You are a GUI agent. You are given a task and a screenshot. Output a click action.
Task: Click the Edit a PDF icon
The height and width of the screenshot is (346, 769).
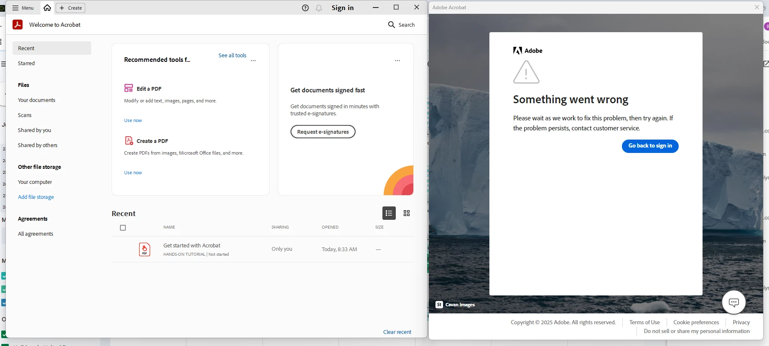tap(129, 88)
